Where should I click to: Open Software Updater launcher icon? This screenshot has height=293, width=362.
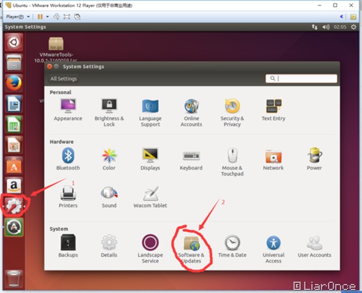pos(14,227)
